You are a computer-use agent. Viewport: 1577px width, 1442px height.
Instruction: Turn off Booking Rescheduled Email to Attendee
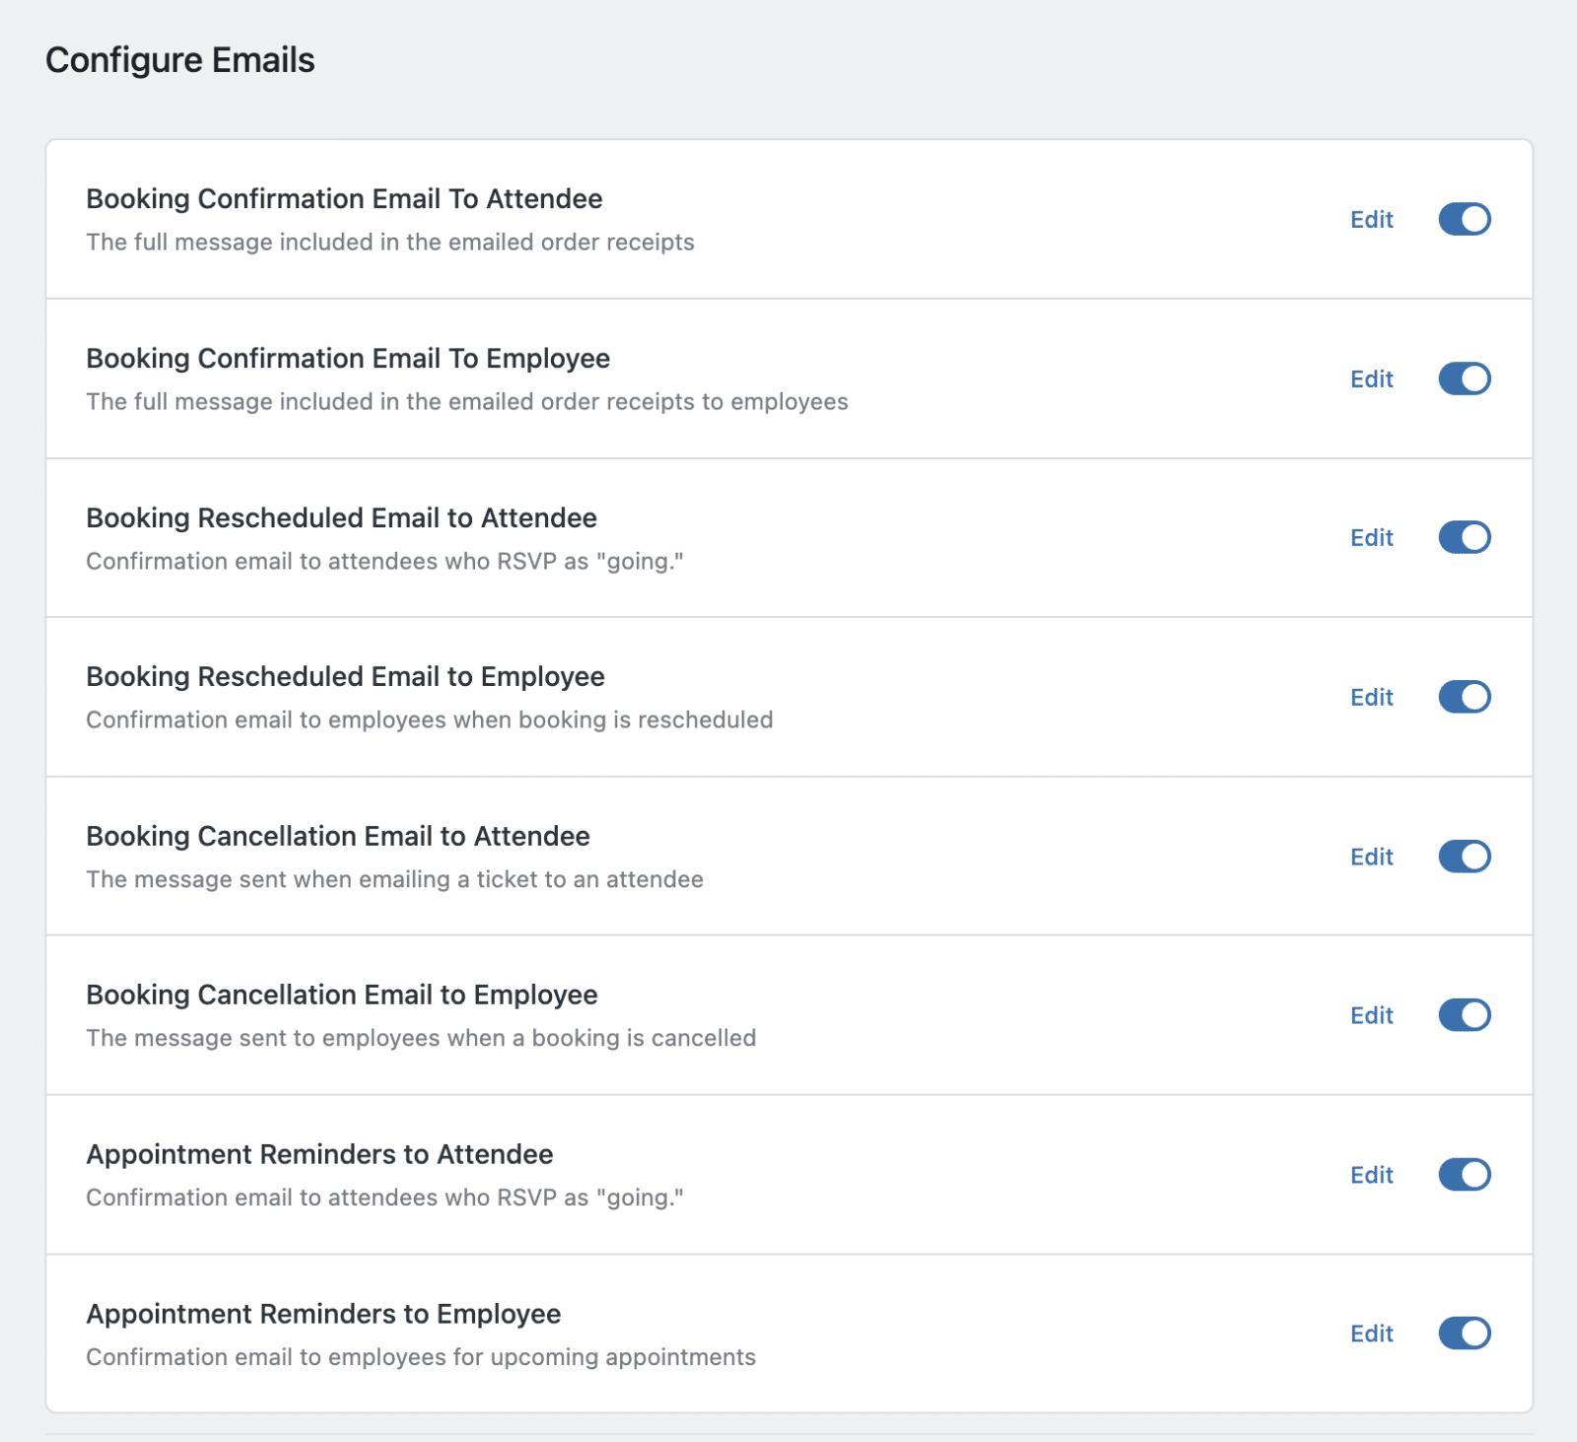[1464, 537]
